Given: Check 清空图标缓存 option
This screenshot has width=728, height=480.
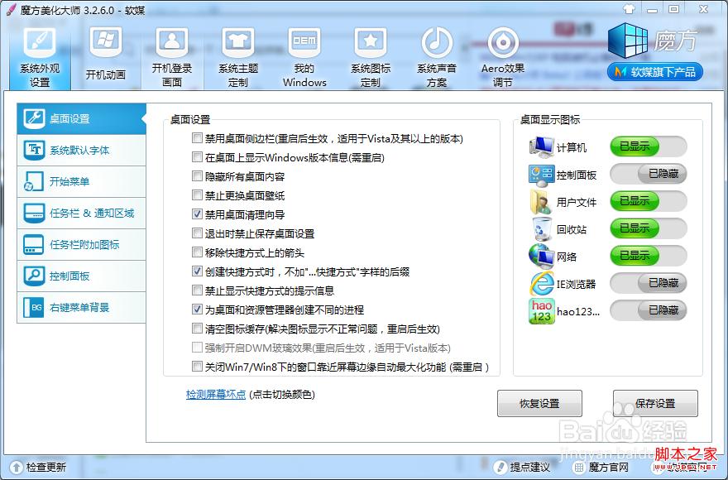Looking at the screenshot, I should click(x=198, y=329).
